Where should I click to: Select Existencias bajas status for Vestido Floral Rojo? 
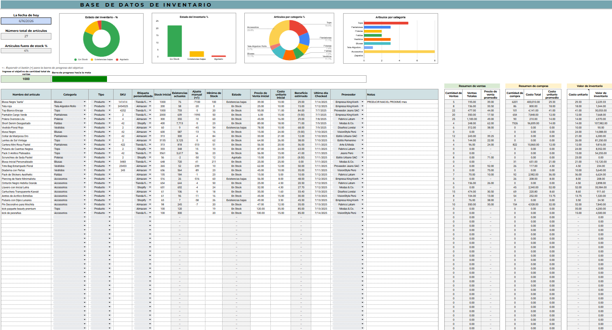click(237, 127)
